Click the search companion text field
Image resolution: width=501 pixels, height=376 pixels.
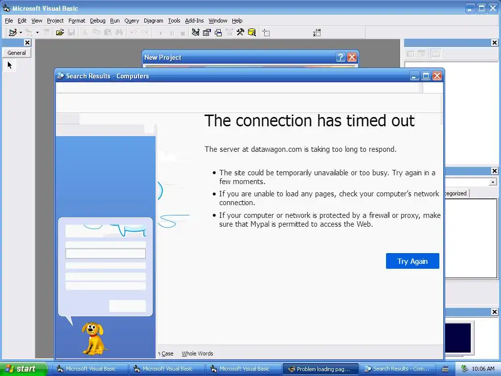pos(106,254)
